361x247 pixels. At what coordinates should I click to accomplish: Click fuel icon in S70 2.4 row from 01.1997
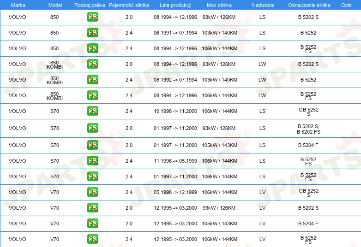(92, 176)
